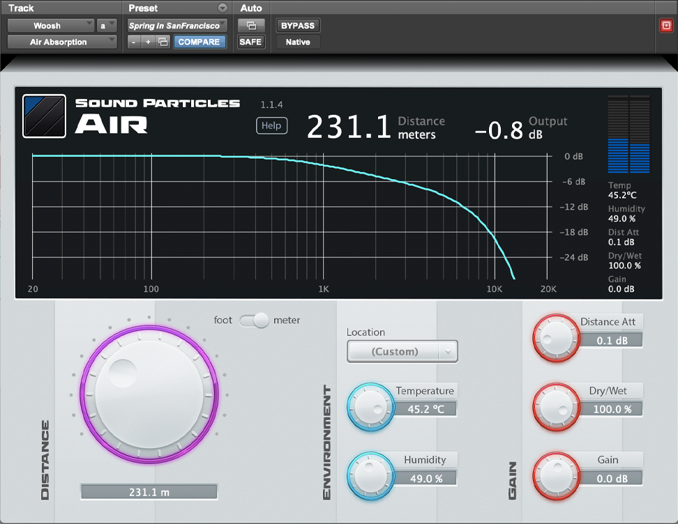Viewport: 678px width, 524px height.
Task: Click the large Distance knob
Action: (149, 394)
